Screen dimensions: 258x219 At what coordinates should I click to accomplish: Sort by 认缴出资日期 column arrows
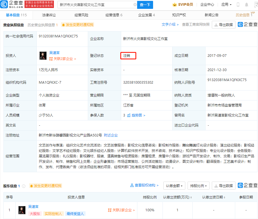tap(224, 197)
